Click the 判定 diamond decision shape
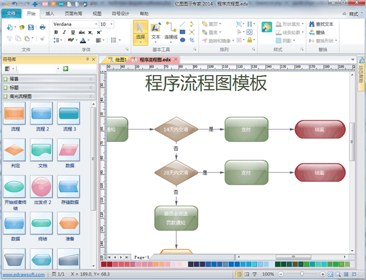Screen dimensions: 366x280 14,150
